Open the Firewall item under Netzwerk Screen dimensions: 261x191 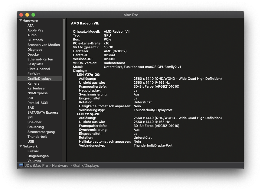tap(34, 151)
